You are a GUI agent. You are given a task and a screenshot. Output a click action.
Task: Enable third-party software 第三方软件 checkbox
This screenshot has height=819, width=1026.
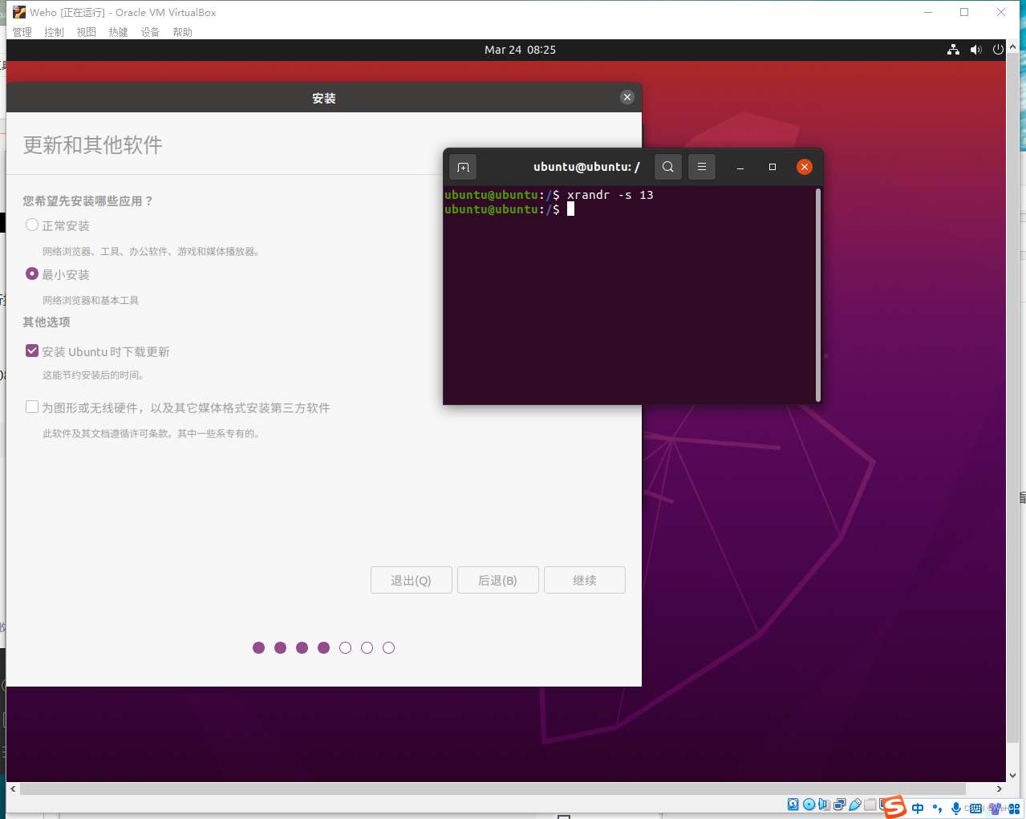tap(32, 407)
